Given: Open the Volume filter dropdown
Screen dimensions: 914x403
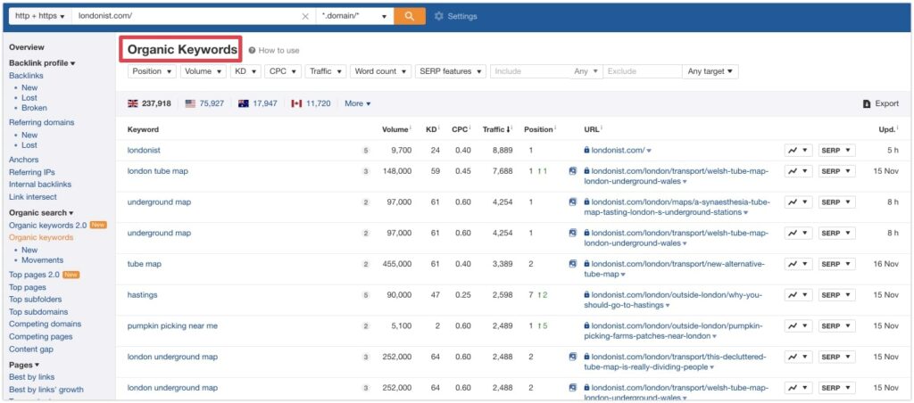Looking at the screenshot, I should click(204, 71).
